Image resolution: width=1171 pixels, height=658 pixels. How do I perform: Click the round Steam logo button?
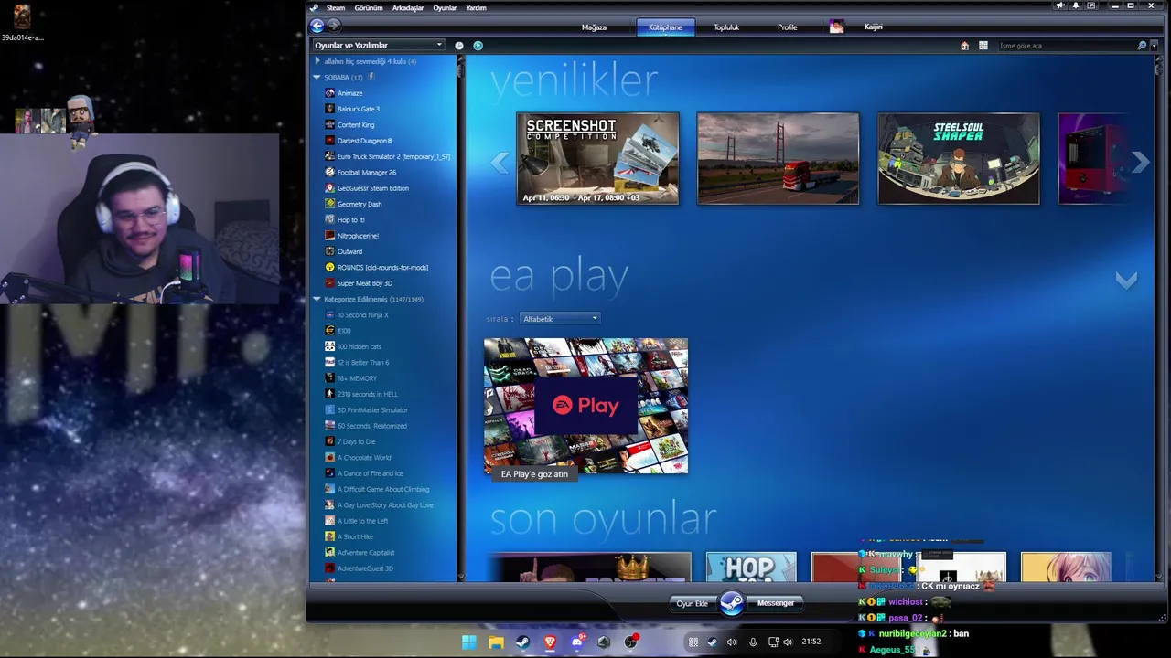pos(732,603)
